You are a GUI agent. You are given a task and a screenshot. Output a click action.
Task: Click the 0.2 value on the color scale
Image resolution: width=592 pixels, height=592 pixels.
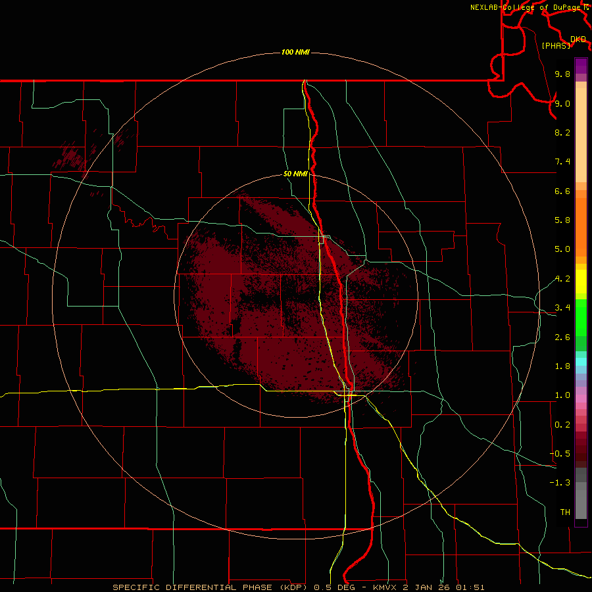(562, 424)
